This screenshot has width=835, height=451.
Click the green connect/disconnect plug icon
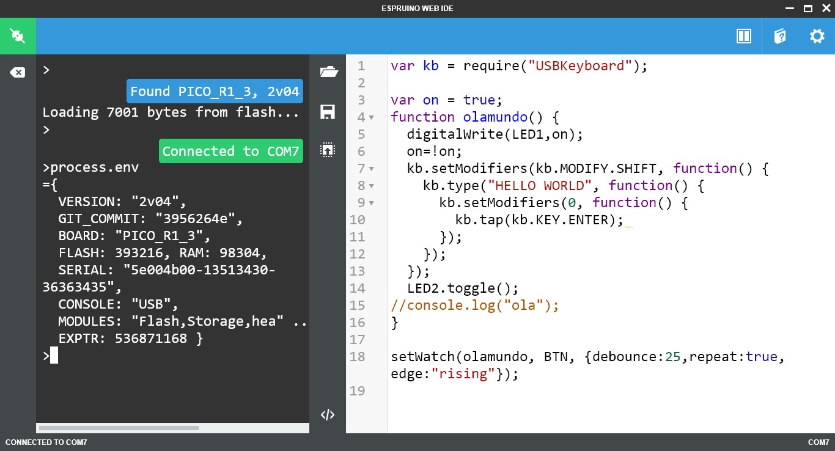[x=18, y=36]
